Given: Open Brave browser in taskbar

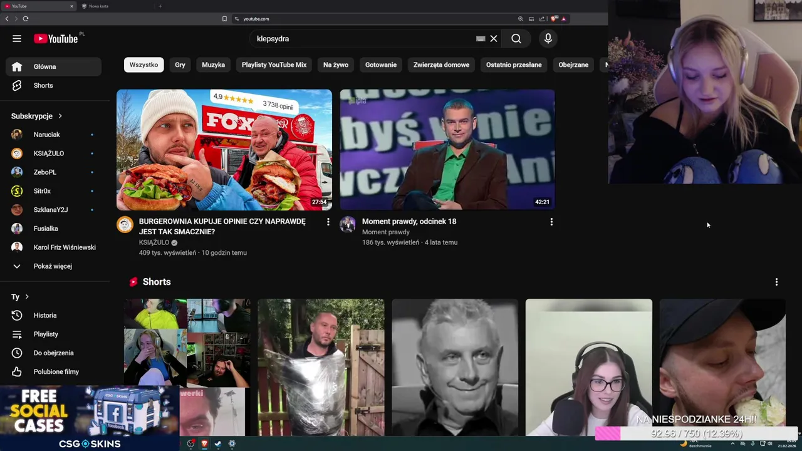Looking at the screenshot, I should [x=204, y=443].
